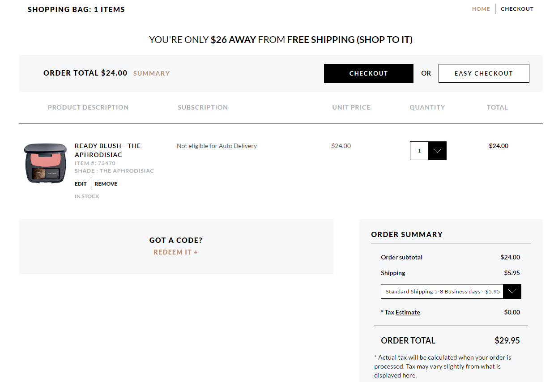Expand the shipping method dropdown arrow
Screen dimensions: 554x382
512,292
